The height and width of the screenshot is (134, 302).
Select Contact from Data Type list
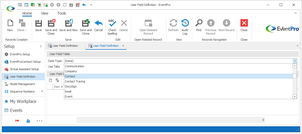[178, 76]
